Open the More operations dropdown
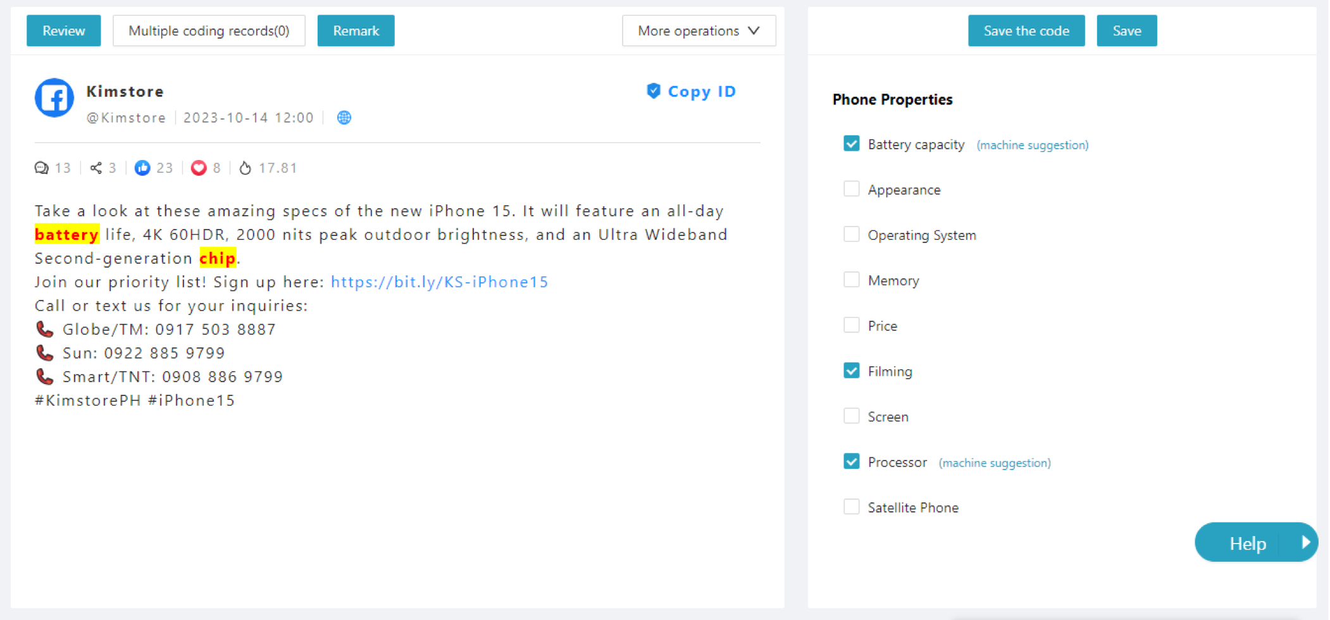Image resolution: width=1330 pixels, height=620 pixels. (x=699, y=30)
